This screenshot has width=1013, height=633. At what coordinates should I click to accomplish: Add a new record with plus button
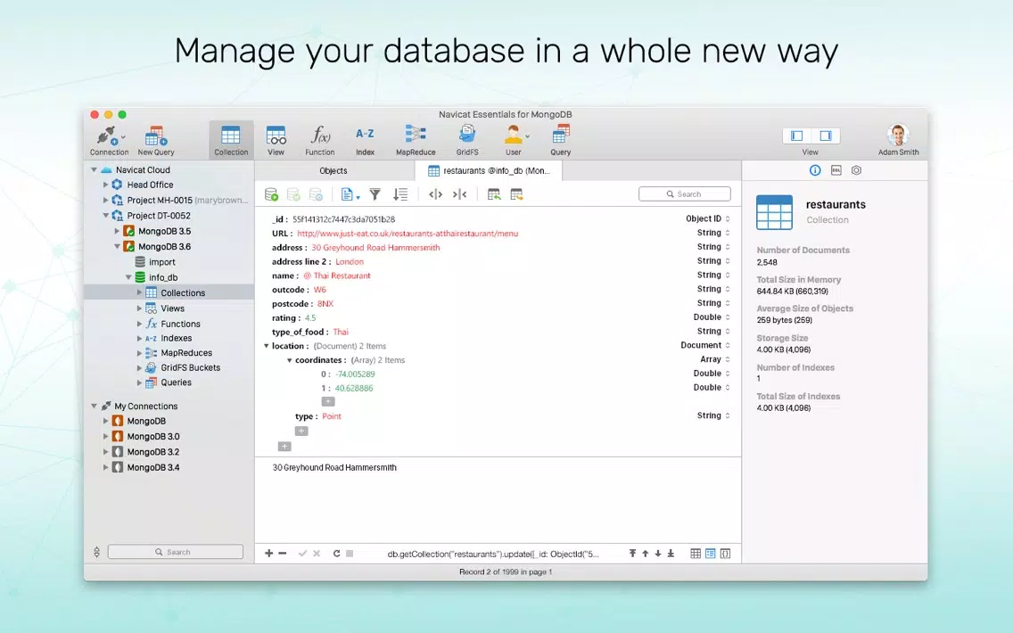point(268,554)
